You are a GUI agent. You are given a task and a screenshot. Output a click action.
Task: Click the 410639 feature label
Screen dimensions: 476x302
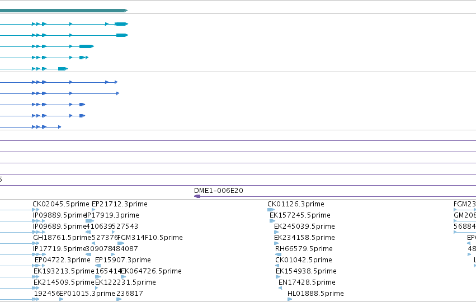99,226
